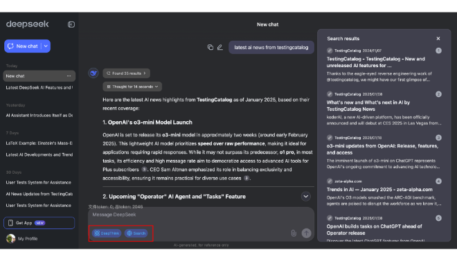Toggle the Search mode
This screenshot has width=457, height=261.
[x=136, y=233]
